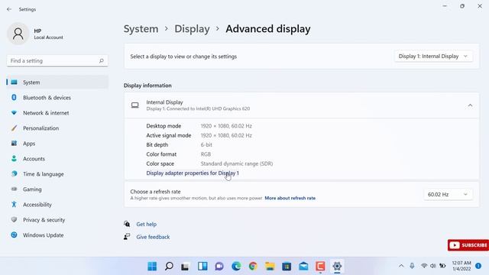Open the Windows Start menu
Image resolution: width=489 pixels, height=275 pixels.
point(152,266)
